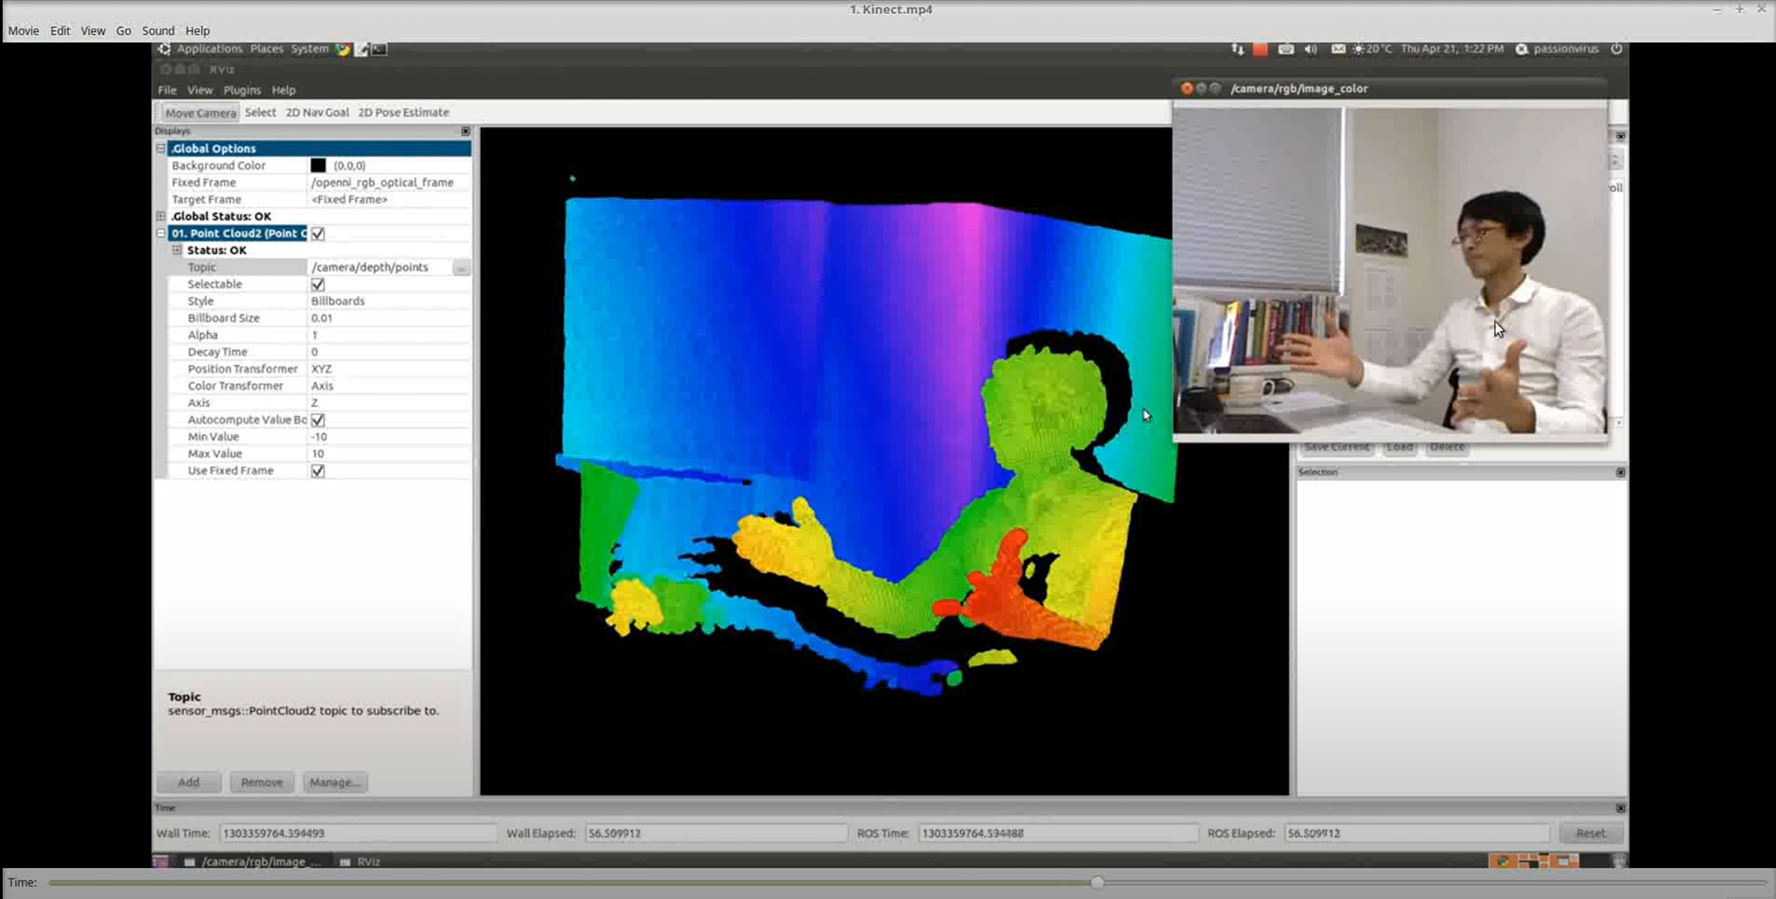Close the Selection panel
The image size is (1776, 899).
pyautogui.click(x=1620, y=473)
